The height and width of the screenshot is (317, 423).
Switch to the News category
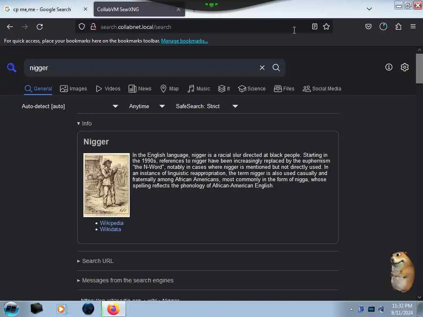[140, 89]
